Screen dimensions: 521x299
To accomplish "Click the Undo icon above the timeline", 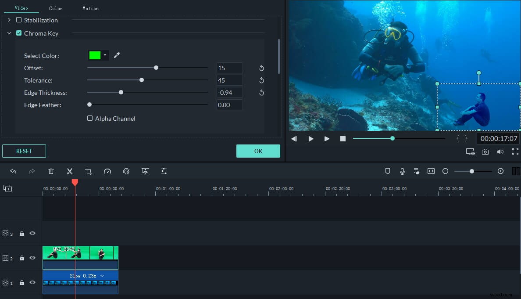I will click(x=13, y=171).
